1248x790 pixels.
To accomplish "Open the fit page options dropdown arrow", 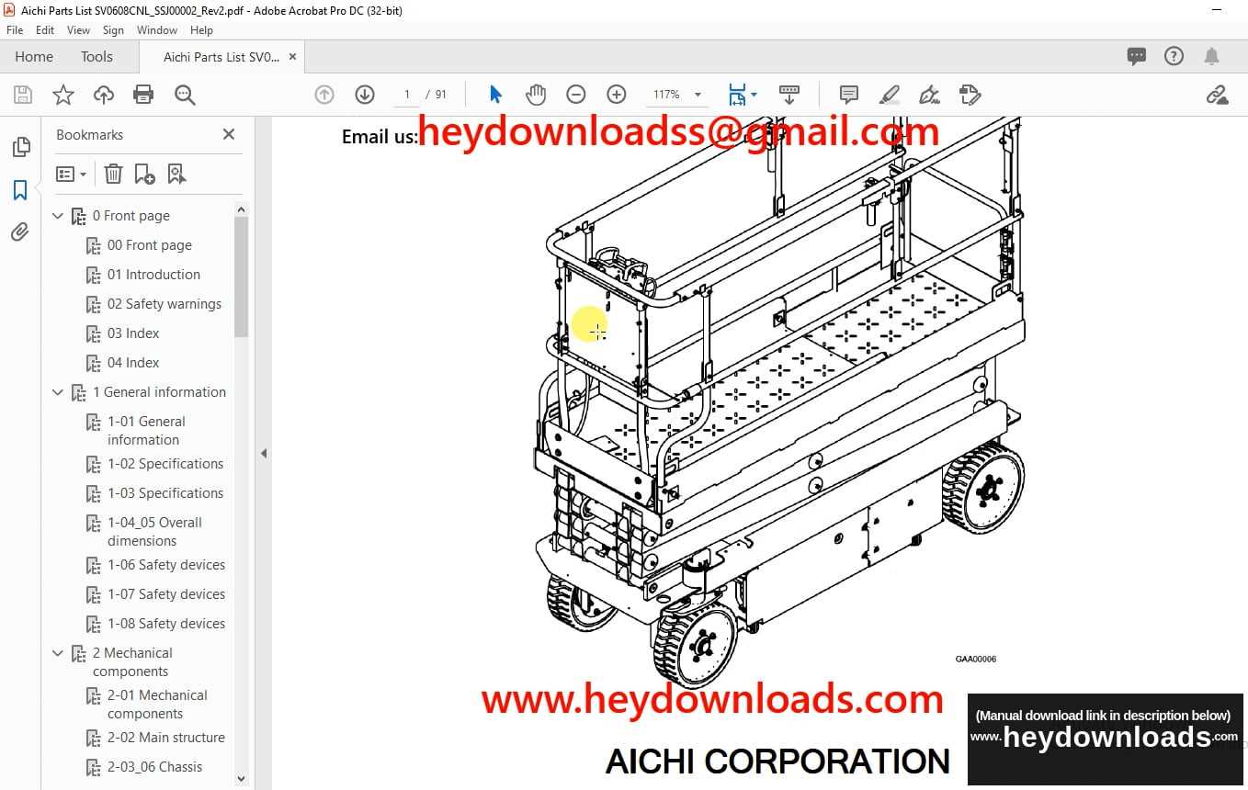I will tap(754, 95).
